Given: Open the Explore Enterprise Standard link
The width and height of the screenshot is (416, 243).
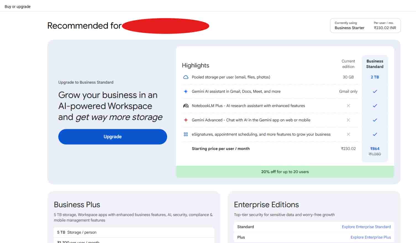Looking at the screenshot, I should [366, 227].
